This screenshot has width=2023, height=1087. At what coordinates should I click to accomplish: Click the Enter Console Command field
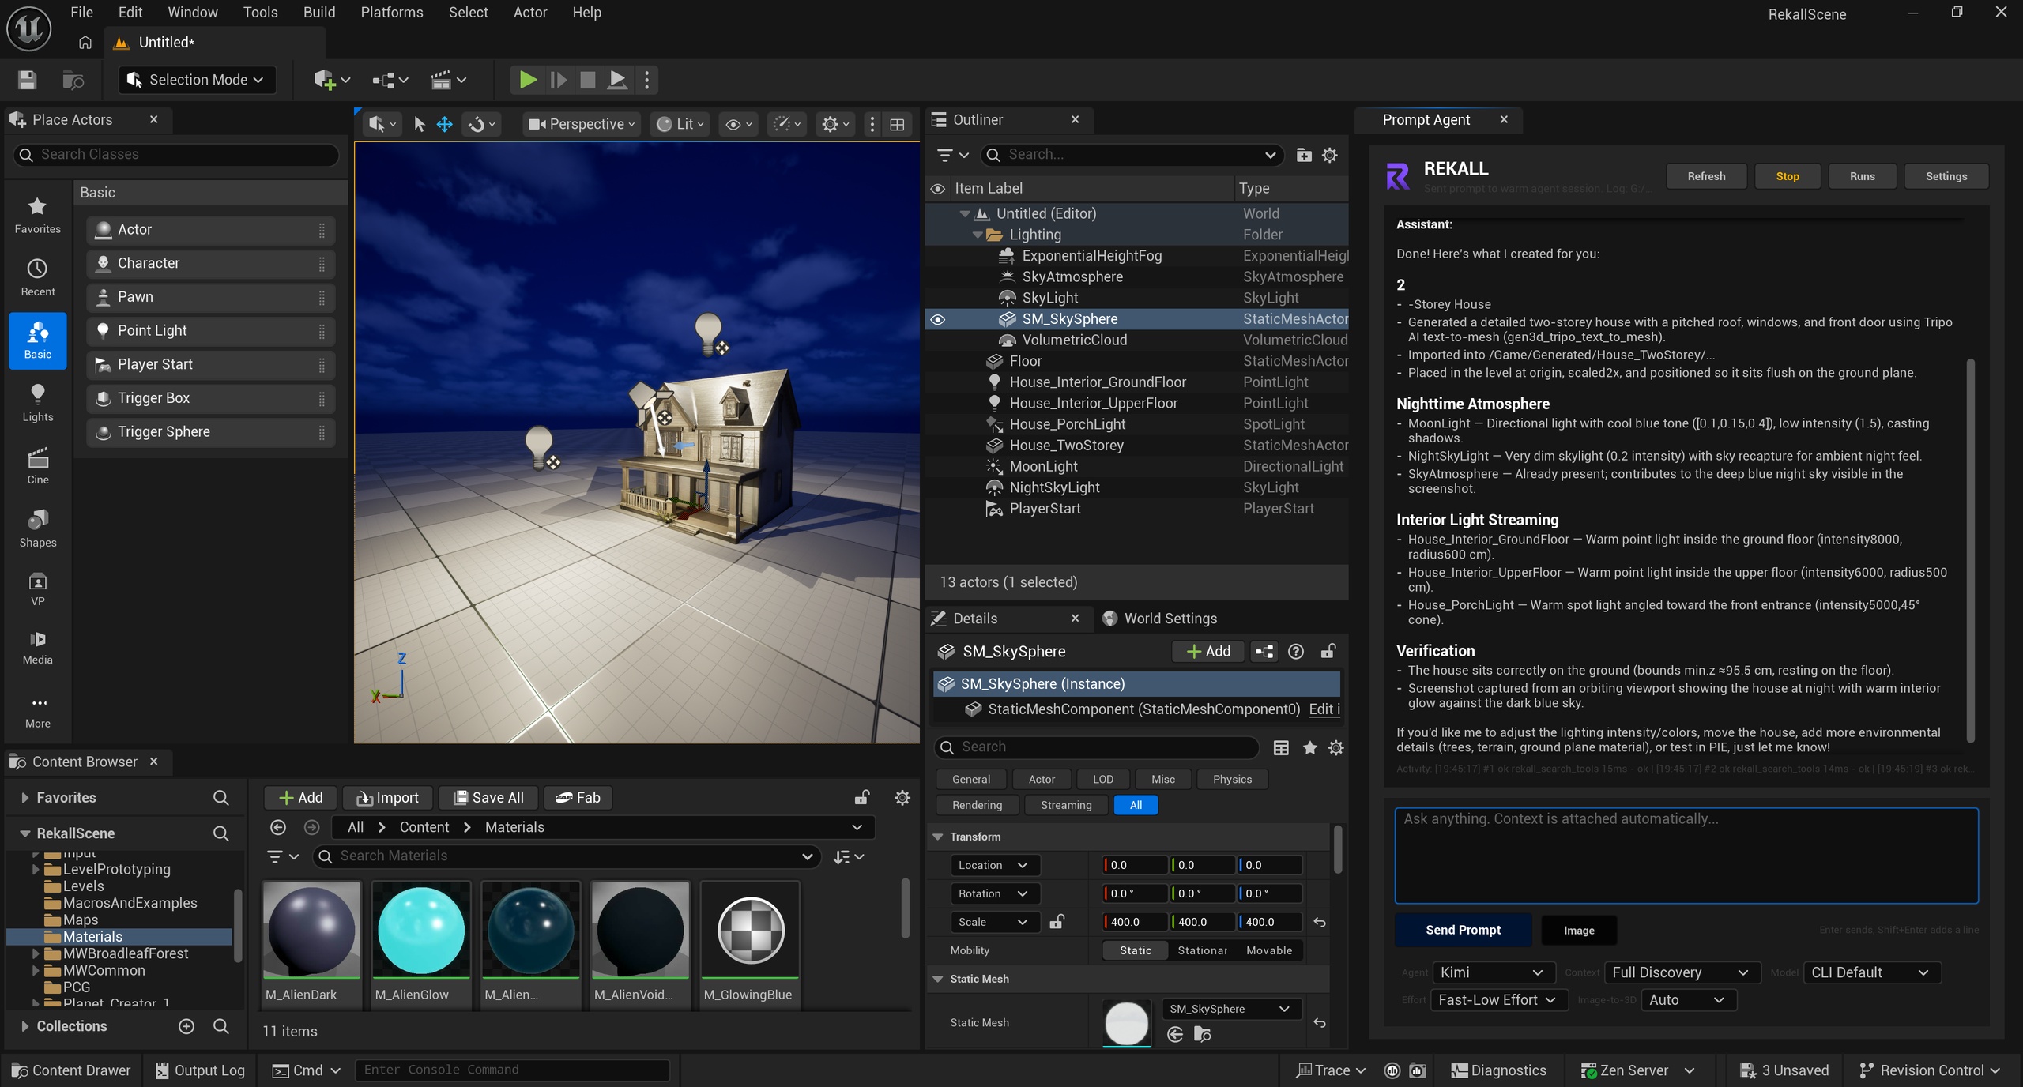(512, 1070)
